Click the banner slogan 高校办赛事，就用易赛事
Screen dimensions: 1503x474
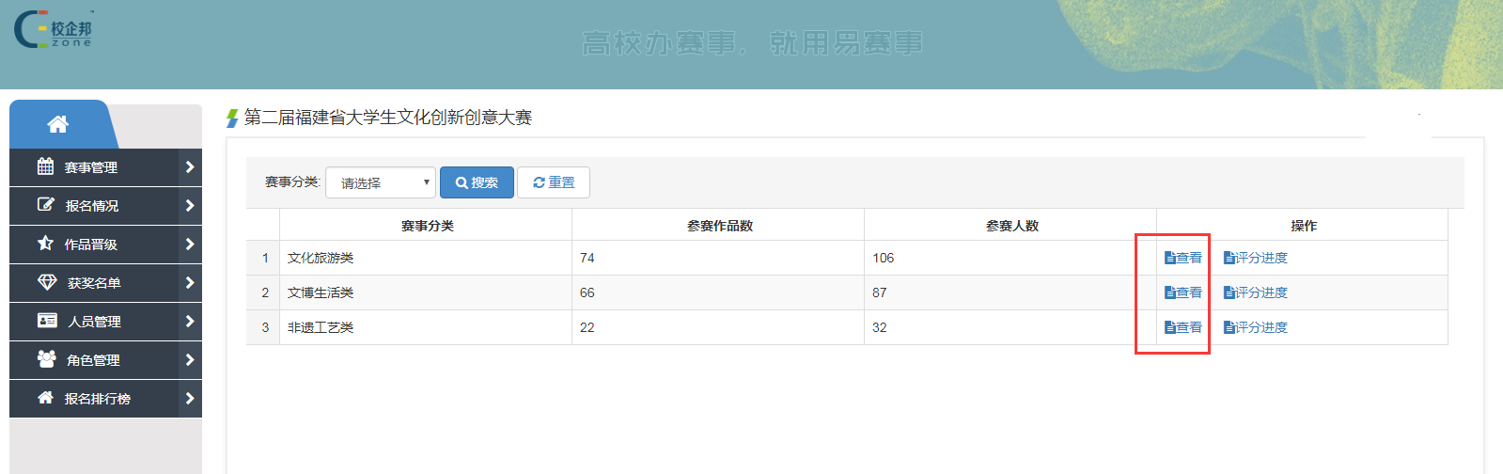(752, 43)
